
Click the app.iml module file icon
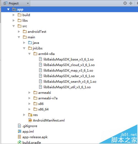(x=19, y=132)
